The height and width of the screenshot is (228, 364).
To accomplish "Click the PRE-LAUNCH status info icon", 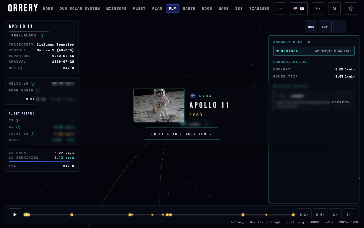I will 43,36.
